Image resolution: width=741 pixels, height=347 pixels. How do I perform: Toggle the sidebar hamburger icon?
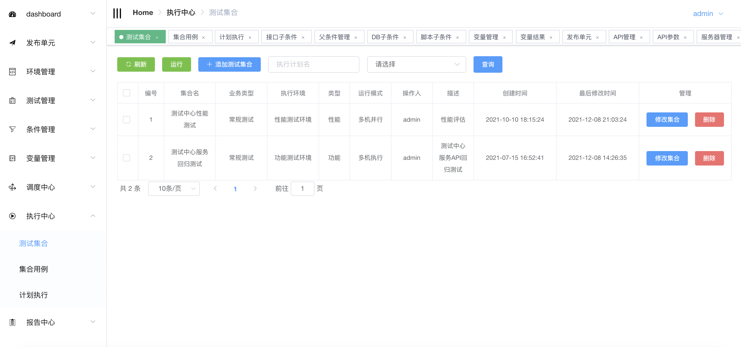point(117,13)
